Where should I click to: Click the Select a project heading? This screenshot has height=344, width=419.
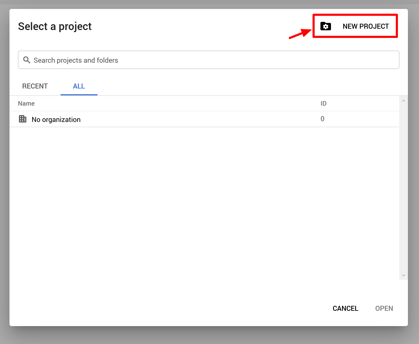tap(55, 27)
